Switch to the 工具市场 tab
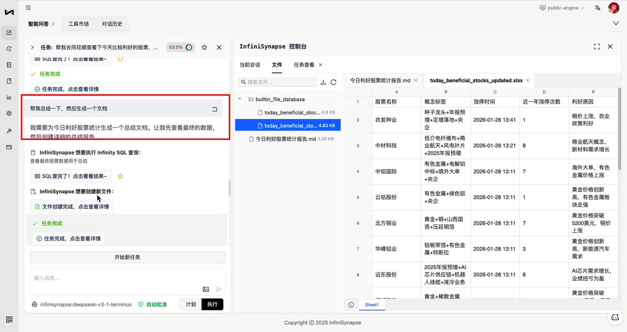 (x=78, y=24)
